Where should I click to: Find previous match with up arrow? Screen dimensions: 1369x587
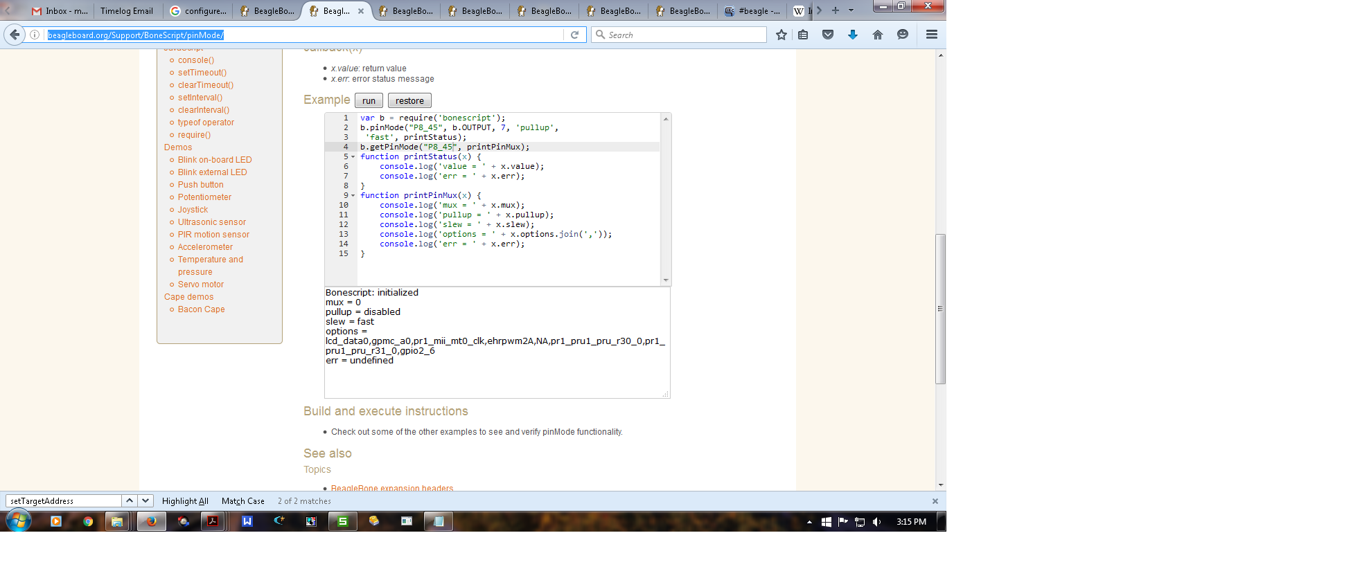130,500
